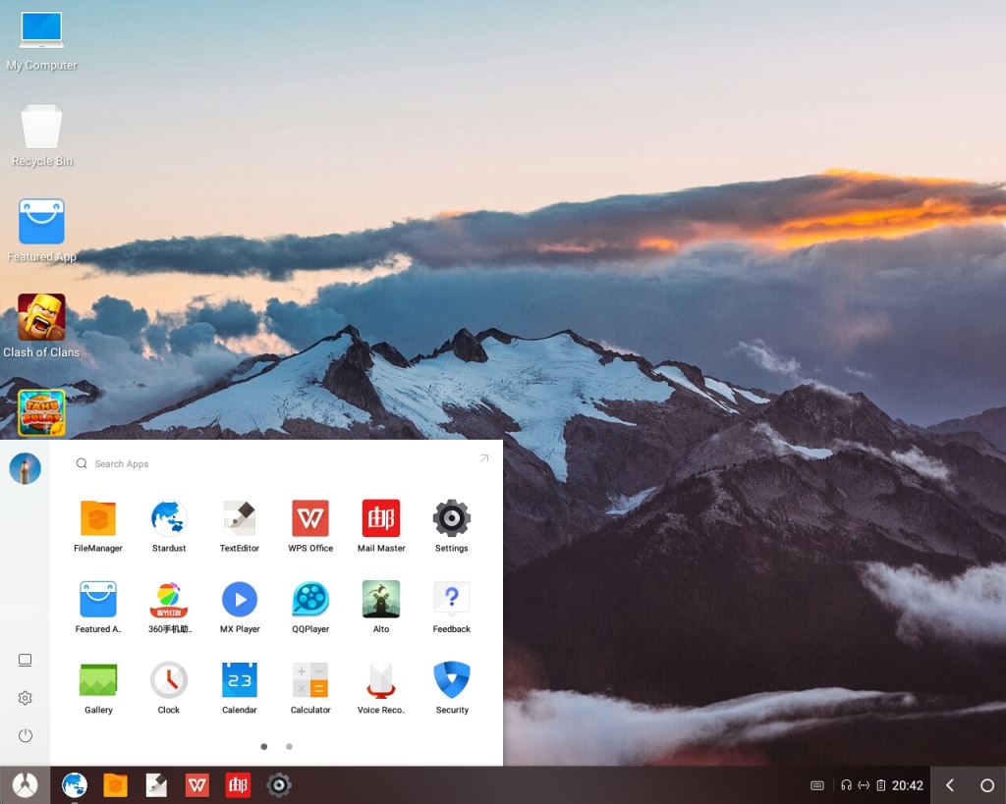Open Mail Master from the taskbar
This screenshot has width=1006, height=804.
click(238, 784)
